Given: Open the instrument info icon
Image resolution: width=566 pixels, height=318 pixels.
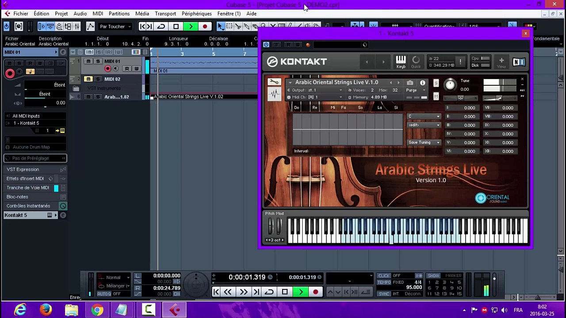Looking at the screenshot, I should click(x=422, y=83).
